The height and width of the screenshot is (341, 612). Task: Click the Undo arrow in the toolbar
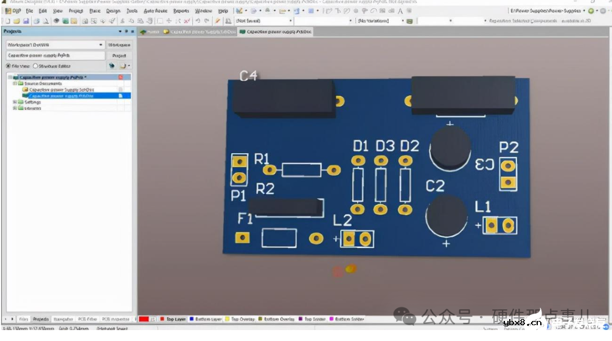pyautogui.click(x=198, y=21)
